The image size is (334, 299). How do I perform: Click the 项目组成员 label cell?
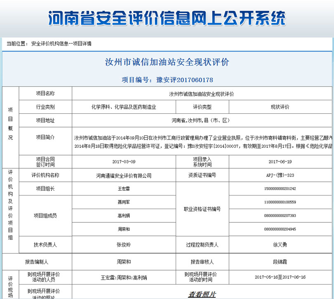45,216
